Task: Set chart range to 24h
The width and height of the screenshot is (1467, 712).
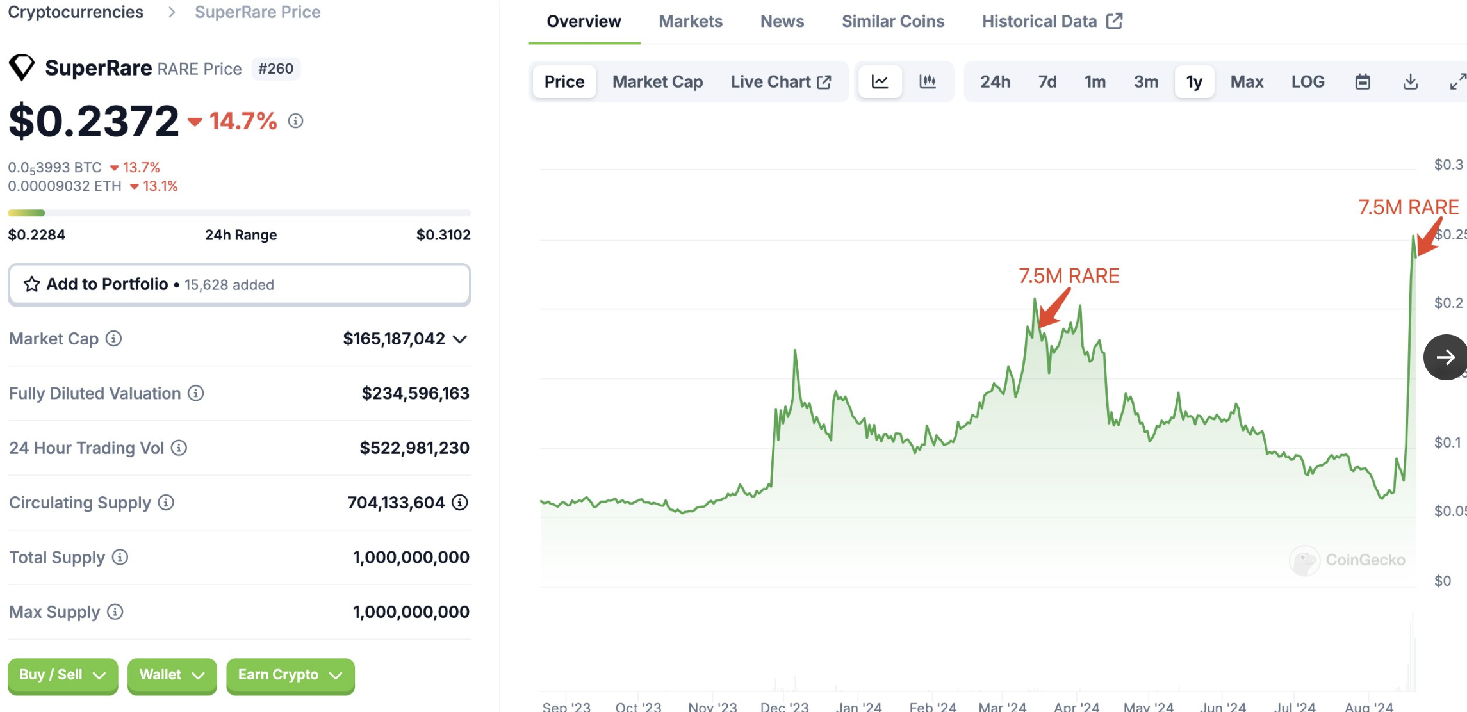Action: coord(995,81)
